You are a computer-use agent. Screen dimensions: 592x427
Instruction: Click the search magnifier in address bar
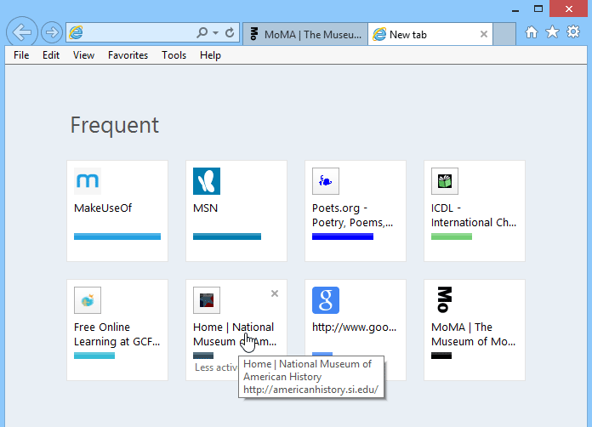tap(202, 32)
